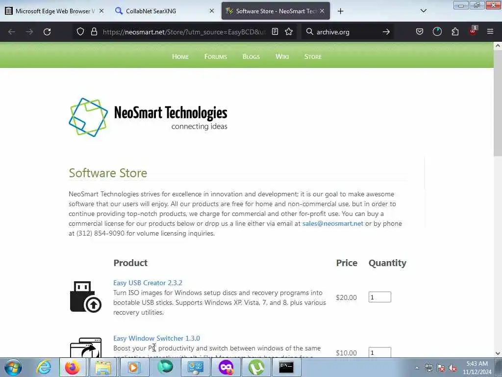Click the $10.00 price text

346,353
